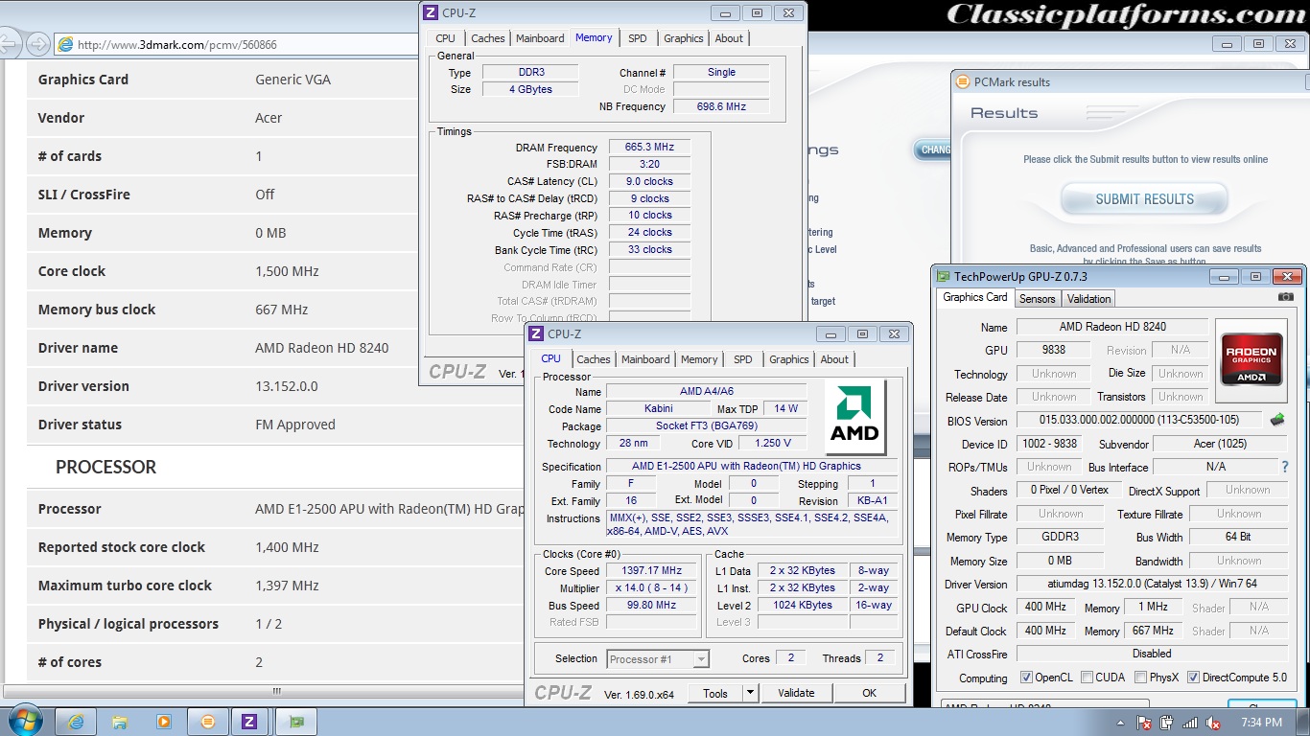Click the PCMark results title bar icon
This screenshot has height=736, width=1310.
point(963,81)
